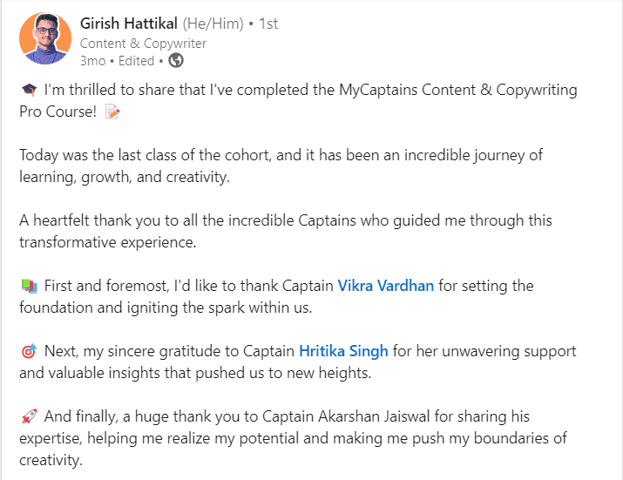This screenshot has height=480, width=623.
Task: Click the Girish Hattikal author name
Action: coord(129,24)
